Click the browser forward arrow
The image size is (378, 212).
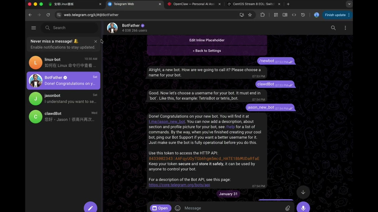[x=39, y=15]
